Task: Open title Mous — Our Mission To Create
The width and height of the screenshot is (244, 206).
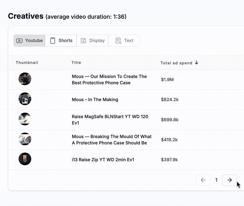Action: 109,80
